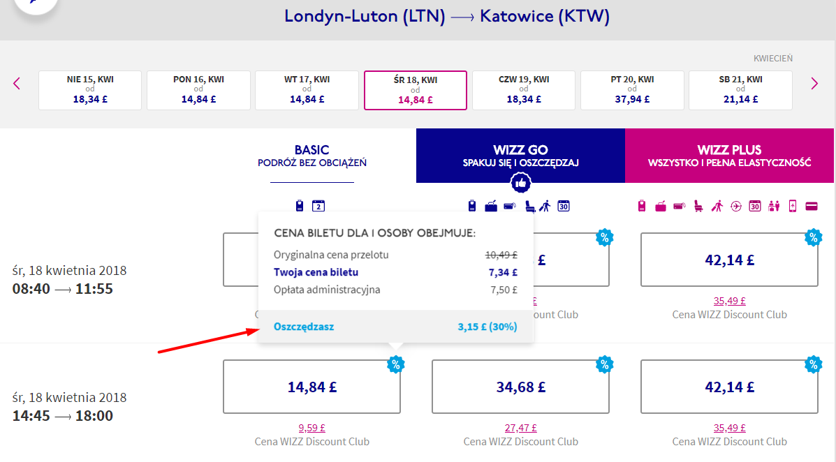Viewport: 836px width, 462px height.
Task: Click the WIZZ PLUS mobile boarding phone icon
Action: 793,206
